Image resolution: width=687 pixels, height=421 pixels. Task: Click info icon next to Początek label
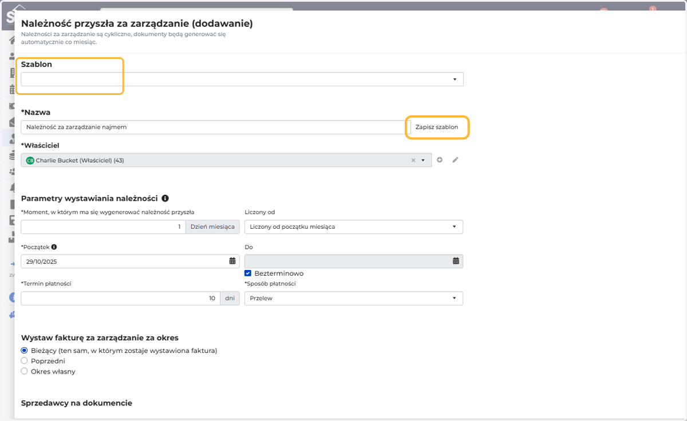(54, 247)
